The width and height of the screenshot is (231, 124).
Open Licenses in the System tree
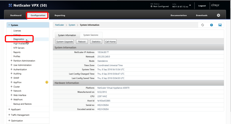click(17, 31)
